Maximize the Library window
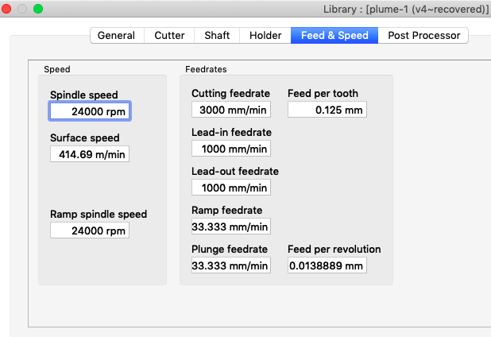491x337 pixels. (x=37, y=9)
